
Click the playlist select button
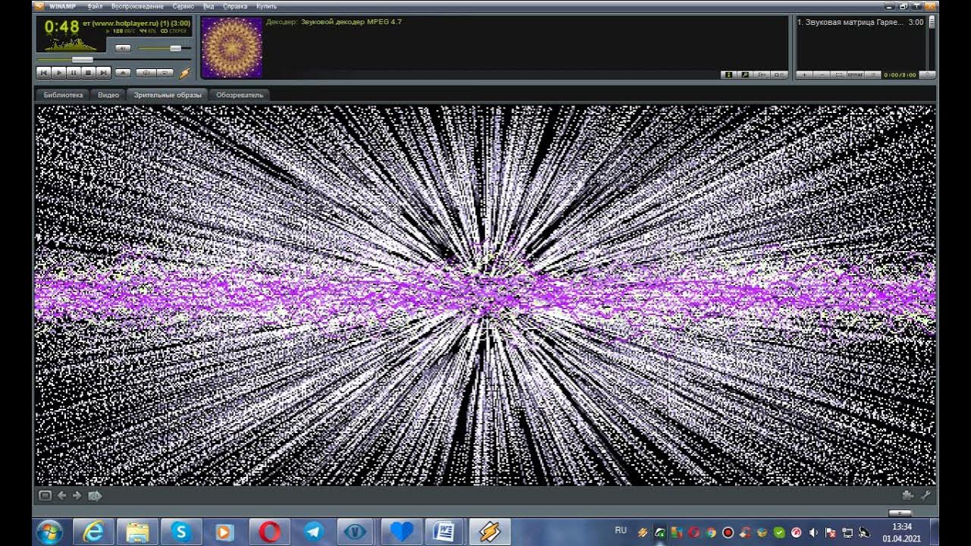838,75
